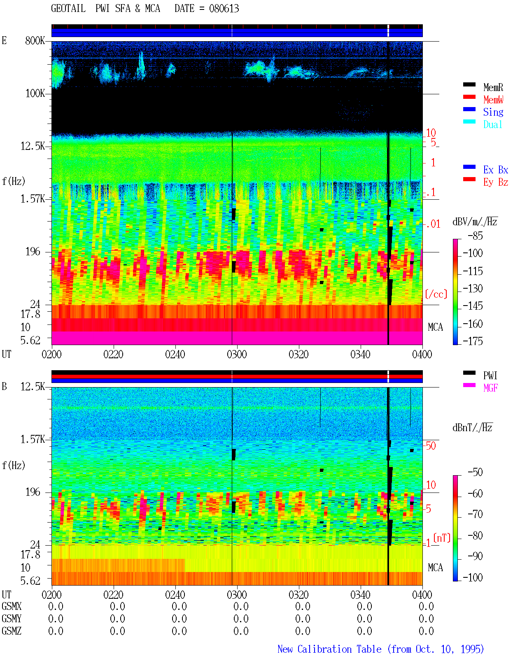Viewport: 527px width, 656px height.
Task: Click the red "50" label beside the B panel
Action: 431,446
